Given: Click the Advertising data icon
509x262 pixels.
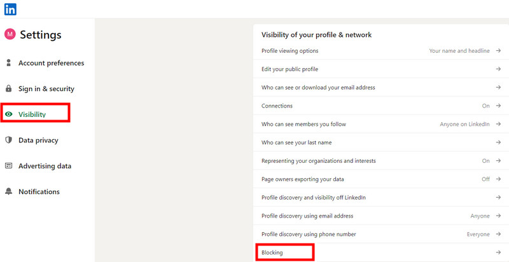Looking at the screenshot, I should [9, 166].
